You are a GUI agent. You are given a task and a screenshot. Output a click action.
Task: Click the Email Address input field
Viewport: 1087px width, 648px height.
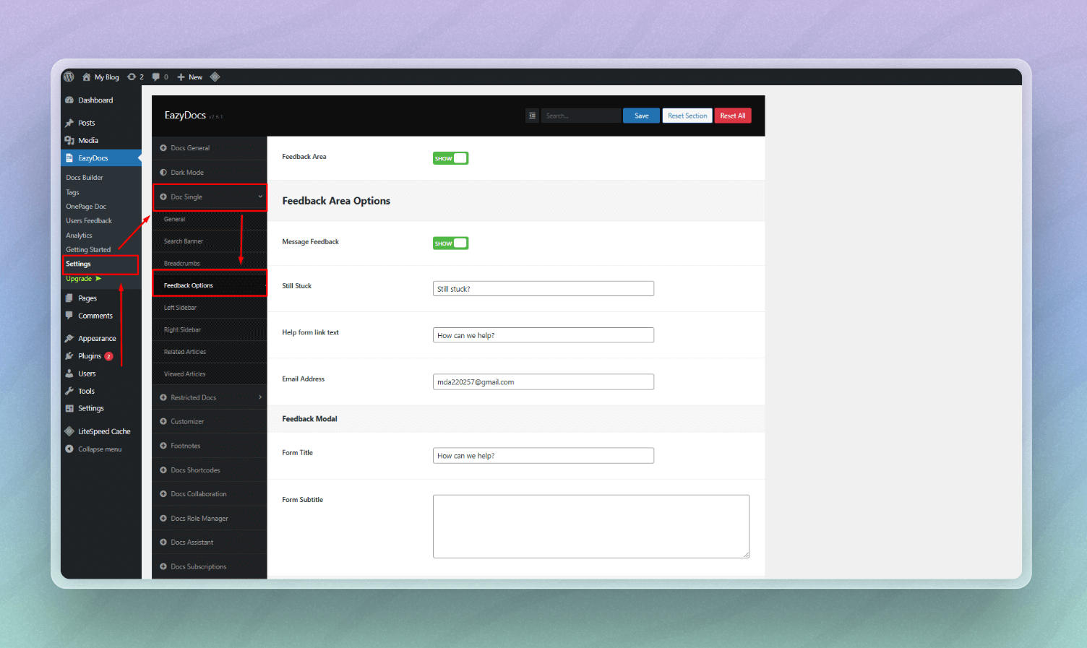pyautogui.click(x=543, y=382)
